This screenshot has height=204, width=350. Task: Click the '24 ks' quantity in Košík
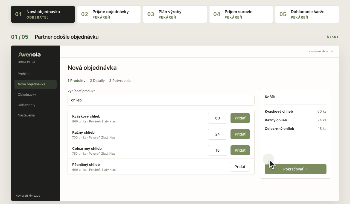(x=322, y=120)
